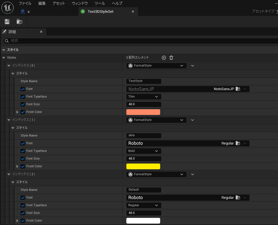Open FormatStyle class dropdown for Index 0
The image size is (278, 225).
click(x=156, y=66)
